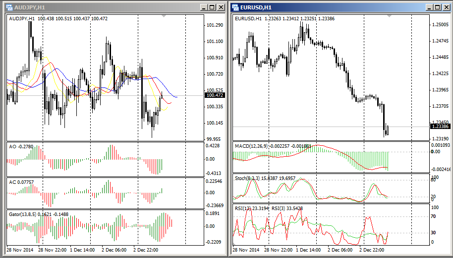Image resolution: width=453 pixels, height=258 pixels.
Task: Click the 1.25005 price scale value
Action: pyautogui.click(x=441, y=25)
